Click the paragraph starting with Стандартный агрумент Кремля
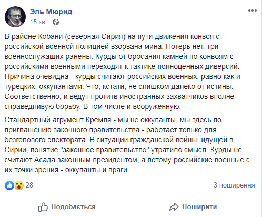The image size is (262, 217). coord(127,145)
